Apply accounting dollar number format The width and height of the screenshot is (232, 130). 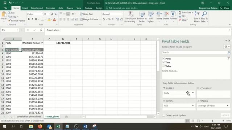pyautogui.click(x=104, y=19)
